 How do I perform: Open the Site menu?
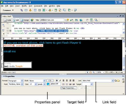click(x=46, y=6)
